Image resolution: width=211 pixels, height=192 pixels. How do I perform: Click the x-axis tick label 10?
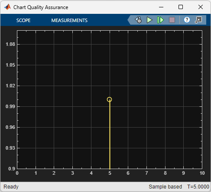click(x=202, y=173)
